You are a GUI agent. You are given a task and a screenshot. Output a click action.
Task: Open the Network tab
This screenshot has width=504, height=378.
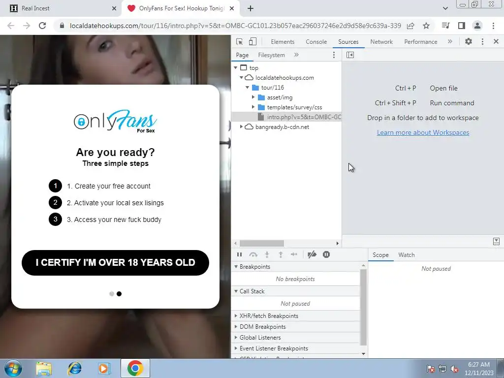pyautogui.click(x=381, y=42)
